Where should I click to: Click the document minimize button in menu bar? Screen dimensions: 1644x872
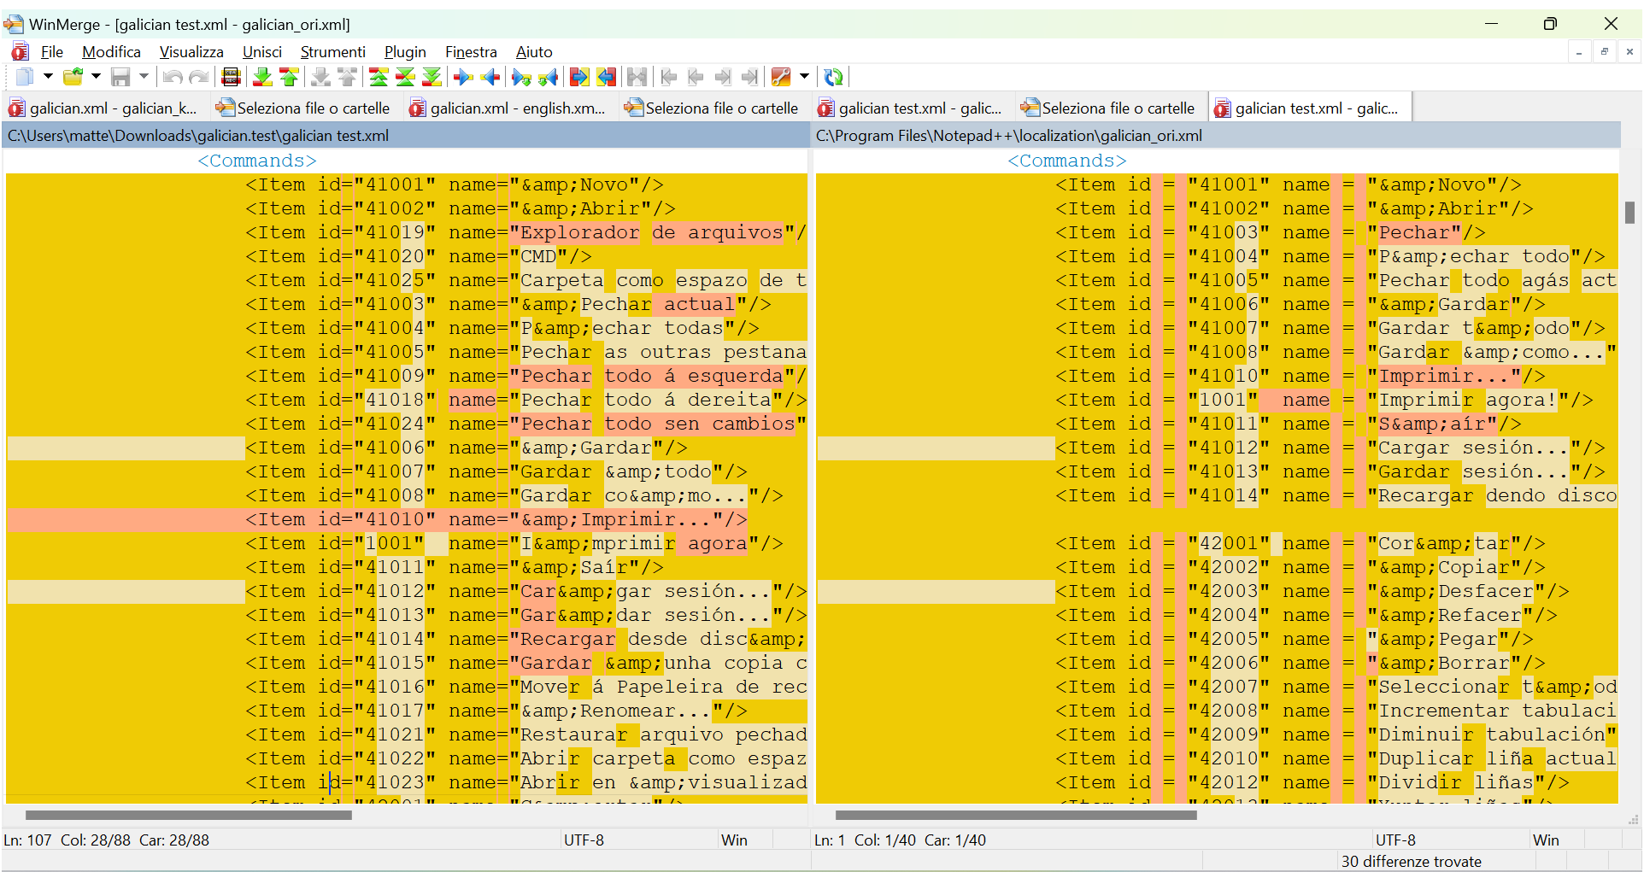[x=1579, y=52]
